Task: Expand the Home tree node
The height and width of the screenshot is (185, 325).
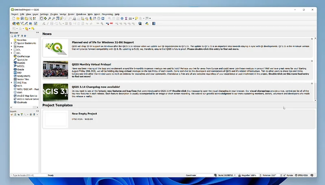Action: click(11, 47)
